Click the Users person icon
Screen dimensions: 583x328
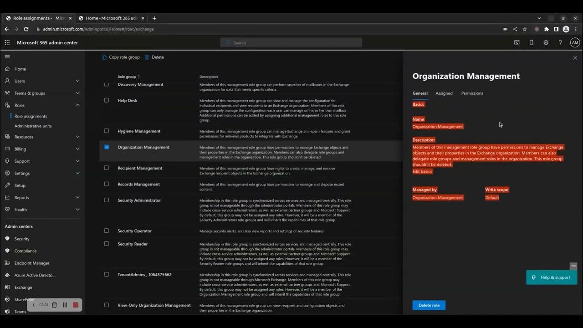point(7,81)
